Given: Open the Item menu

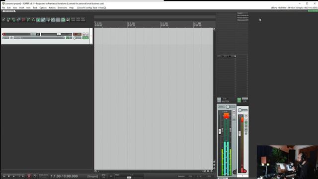Looking at the screenshot, I should (x=28, y=8).
